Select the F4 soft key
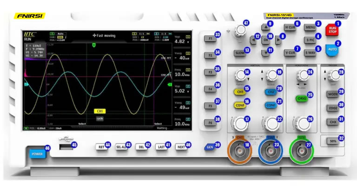Viewport: 357px width, 186px height. coord(210,89)
